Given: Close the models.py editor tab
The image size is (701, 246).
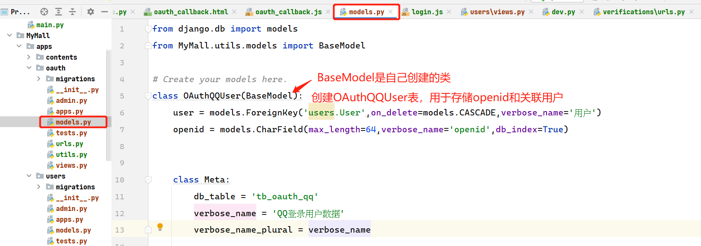Looking at the screenshot, I should 390,12.
